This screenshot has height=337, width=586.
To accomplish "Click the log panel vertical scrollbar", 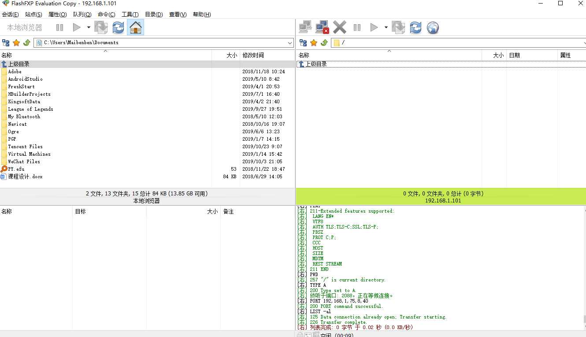I will click(584, 268).
